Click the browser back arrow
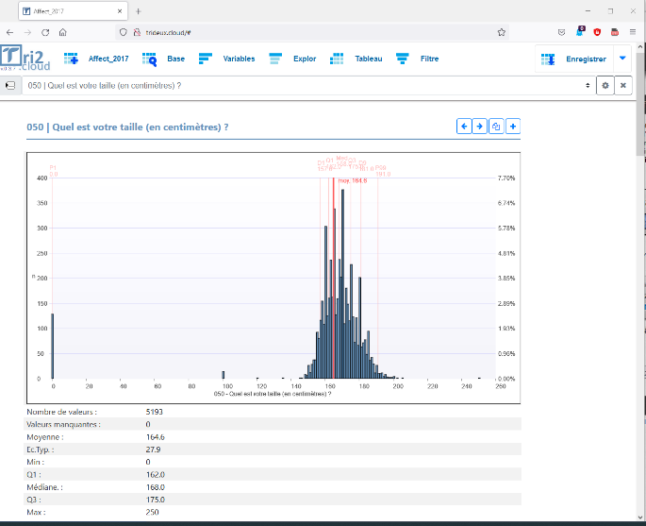The height and width of the screenshot is (526, 646). 9,33
